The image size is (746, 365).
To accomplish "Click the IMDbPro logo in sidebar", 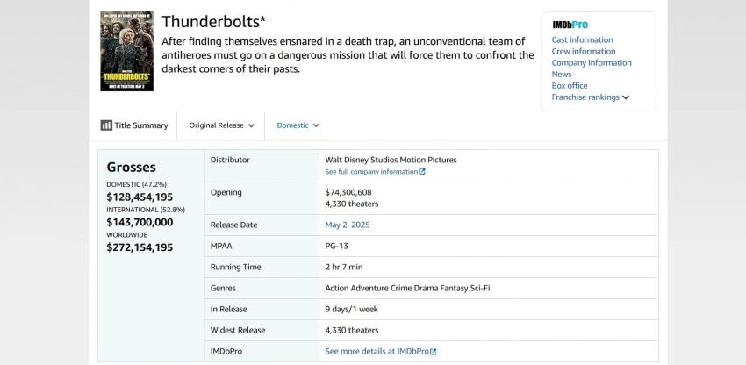I will [570, 25].
